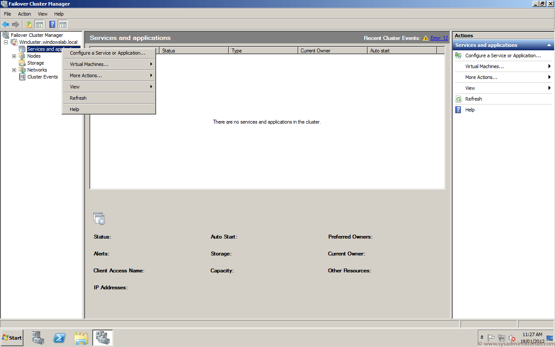Open the Action menu
The image size is (555, 347).
pyautogui.click(x=24, y=13)
